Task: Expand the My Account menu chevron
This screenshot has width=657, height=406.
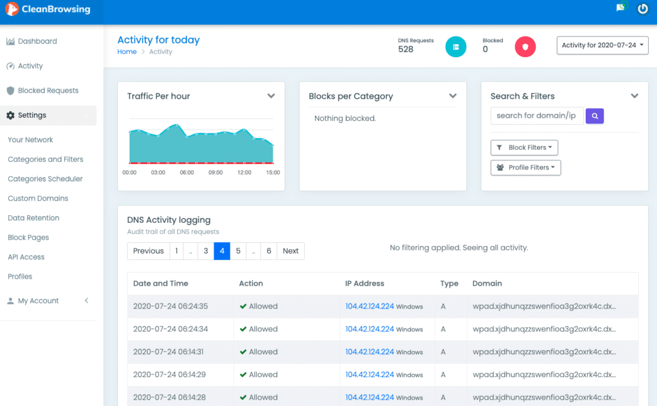Action: pos(87,300)
